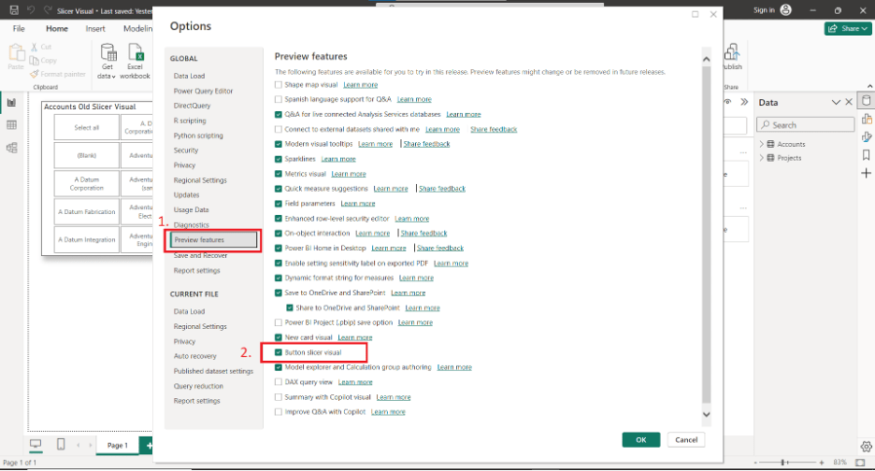This screenshot has width=875, height=471.
Task: Switch to the Model view icon
Action: pyautogui.click(x=11, y=147)
